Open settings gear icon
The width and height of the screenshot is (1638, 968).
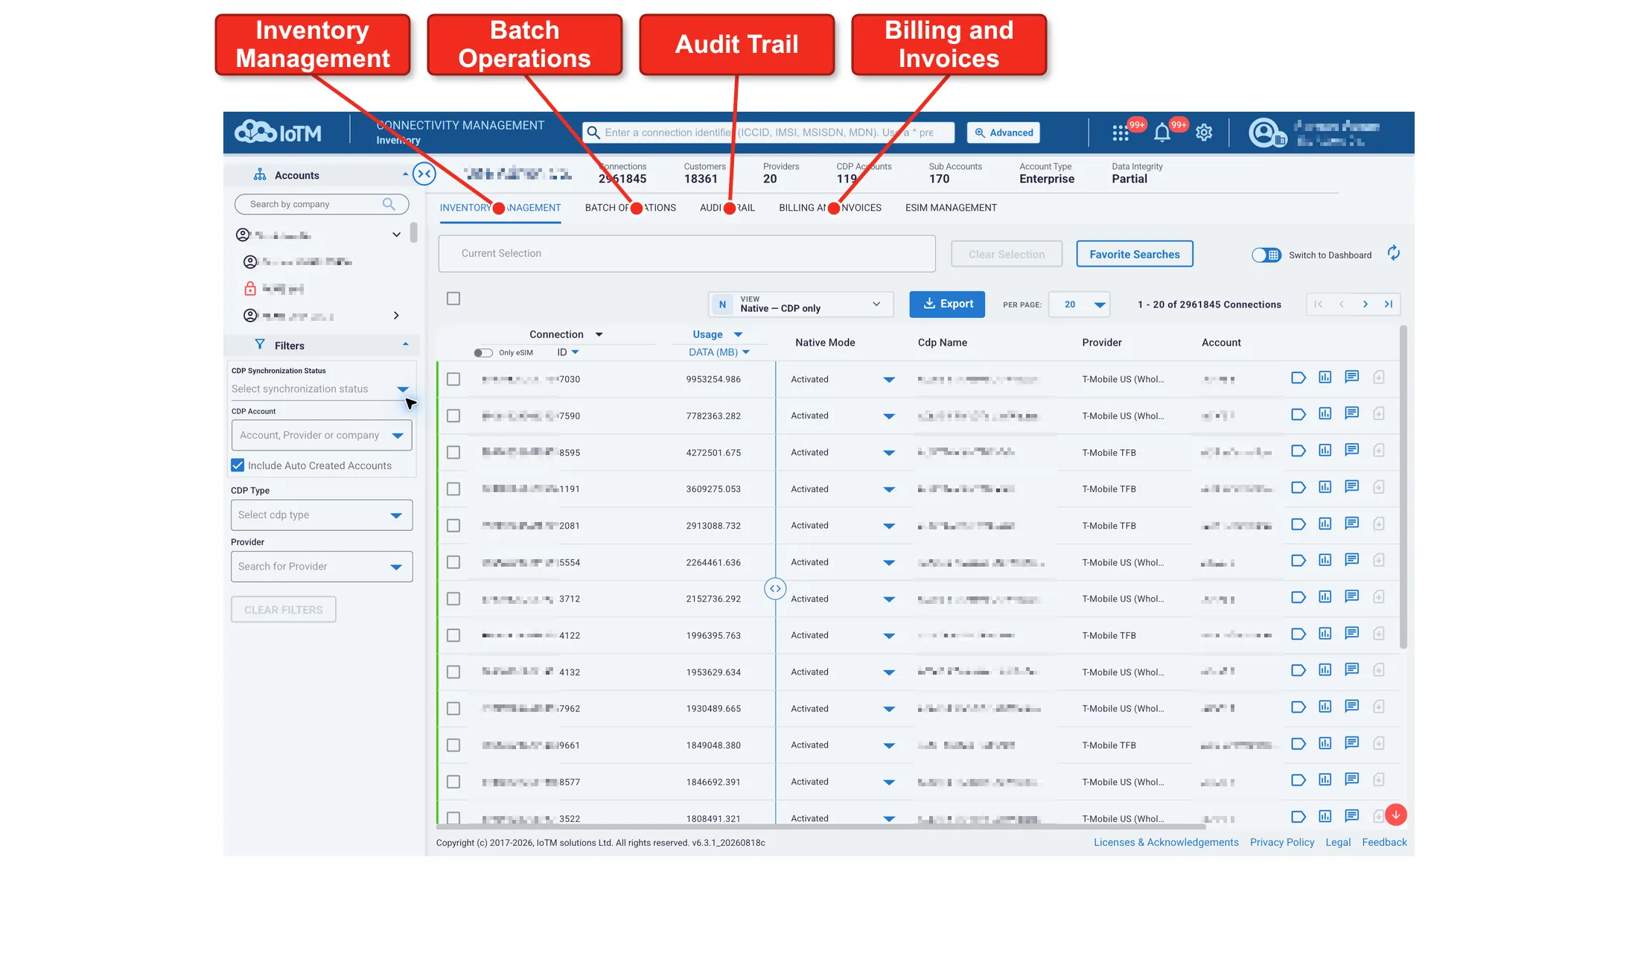(1204, 133)
